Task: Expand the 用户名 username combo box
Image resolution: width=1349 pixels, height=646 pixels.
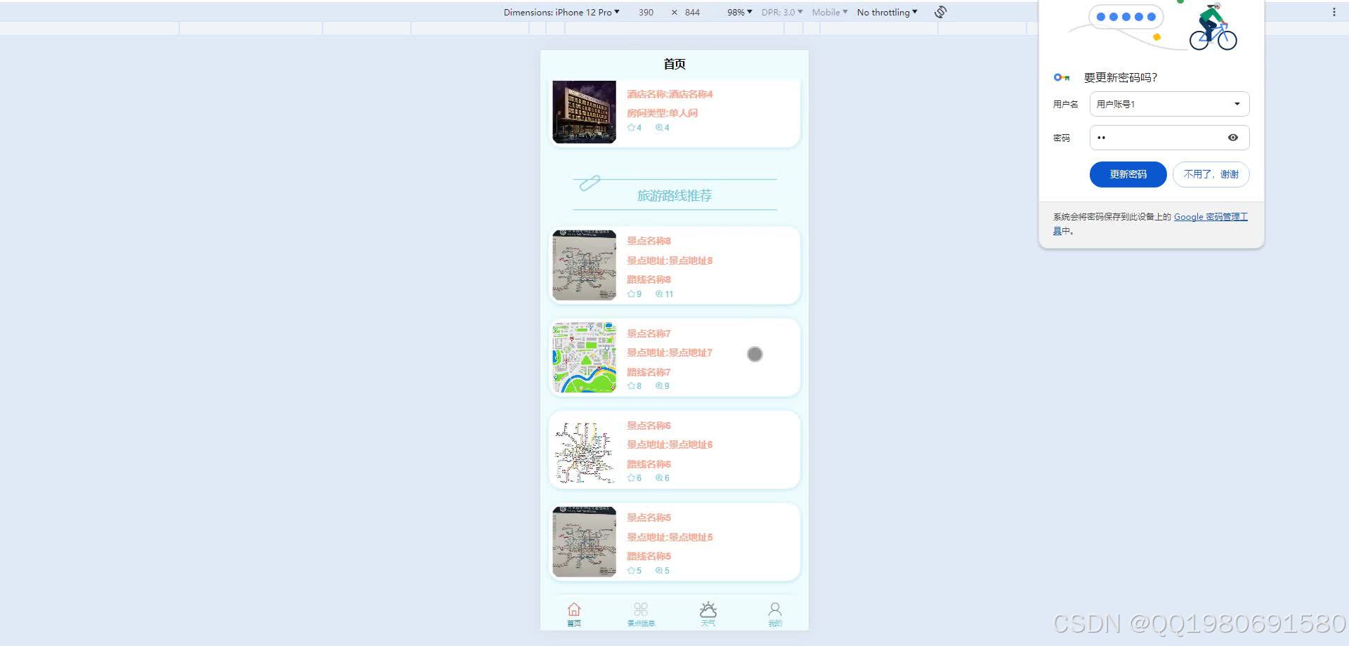Action: (1169, 104)
